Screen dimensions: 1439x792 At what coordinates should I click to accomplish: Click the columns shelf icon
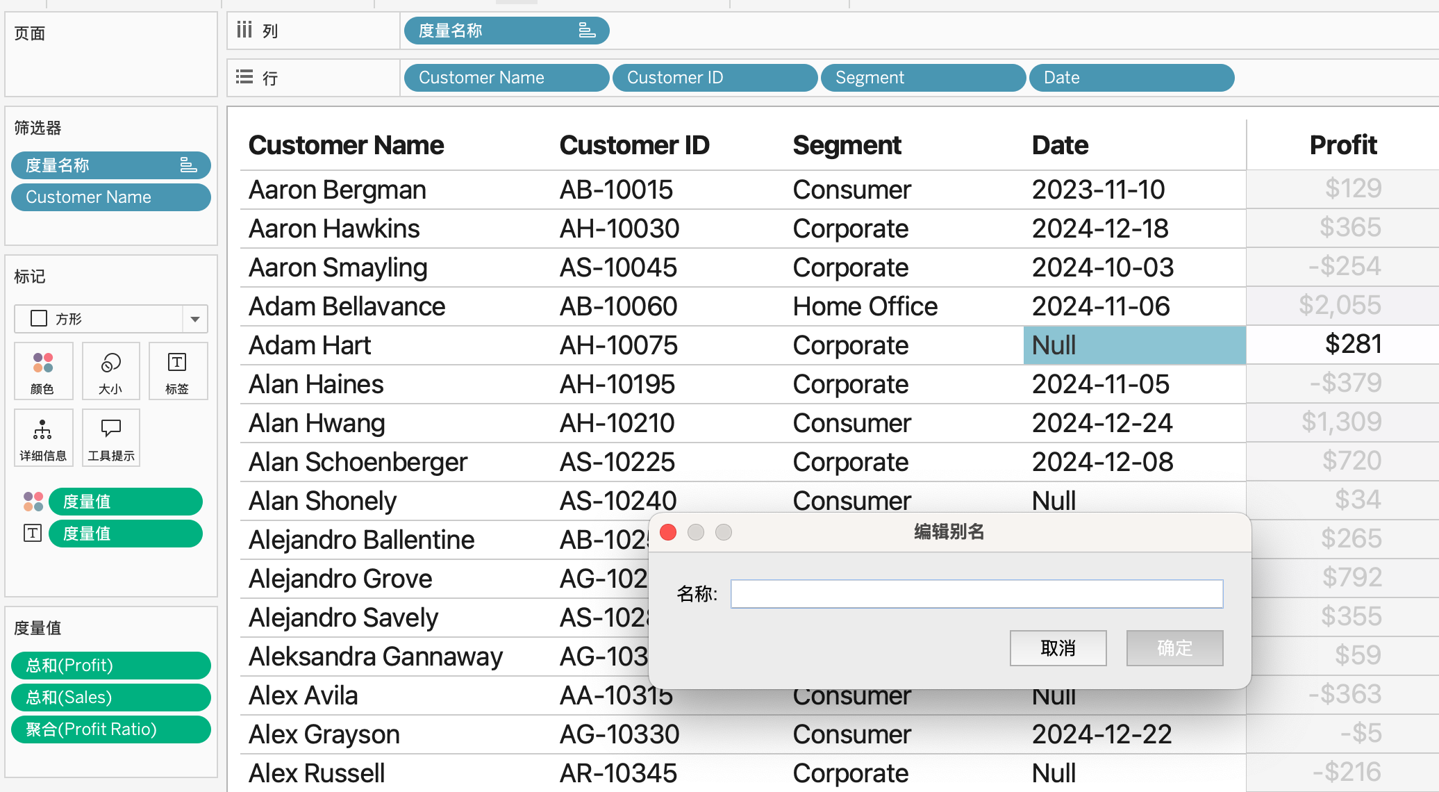click(x=244, y=30)
